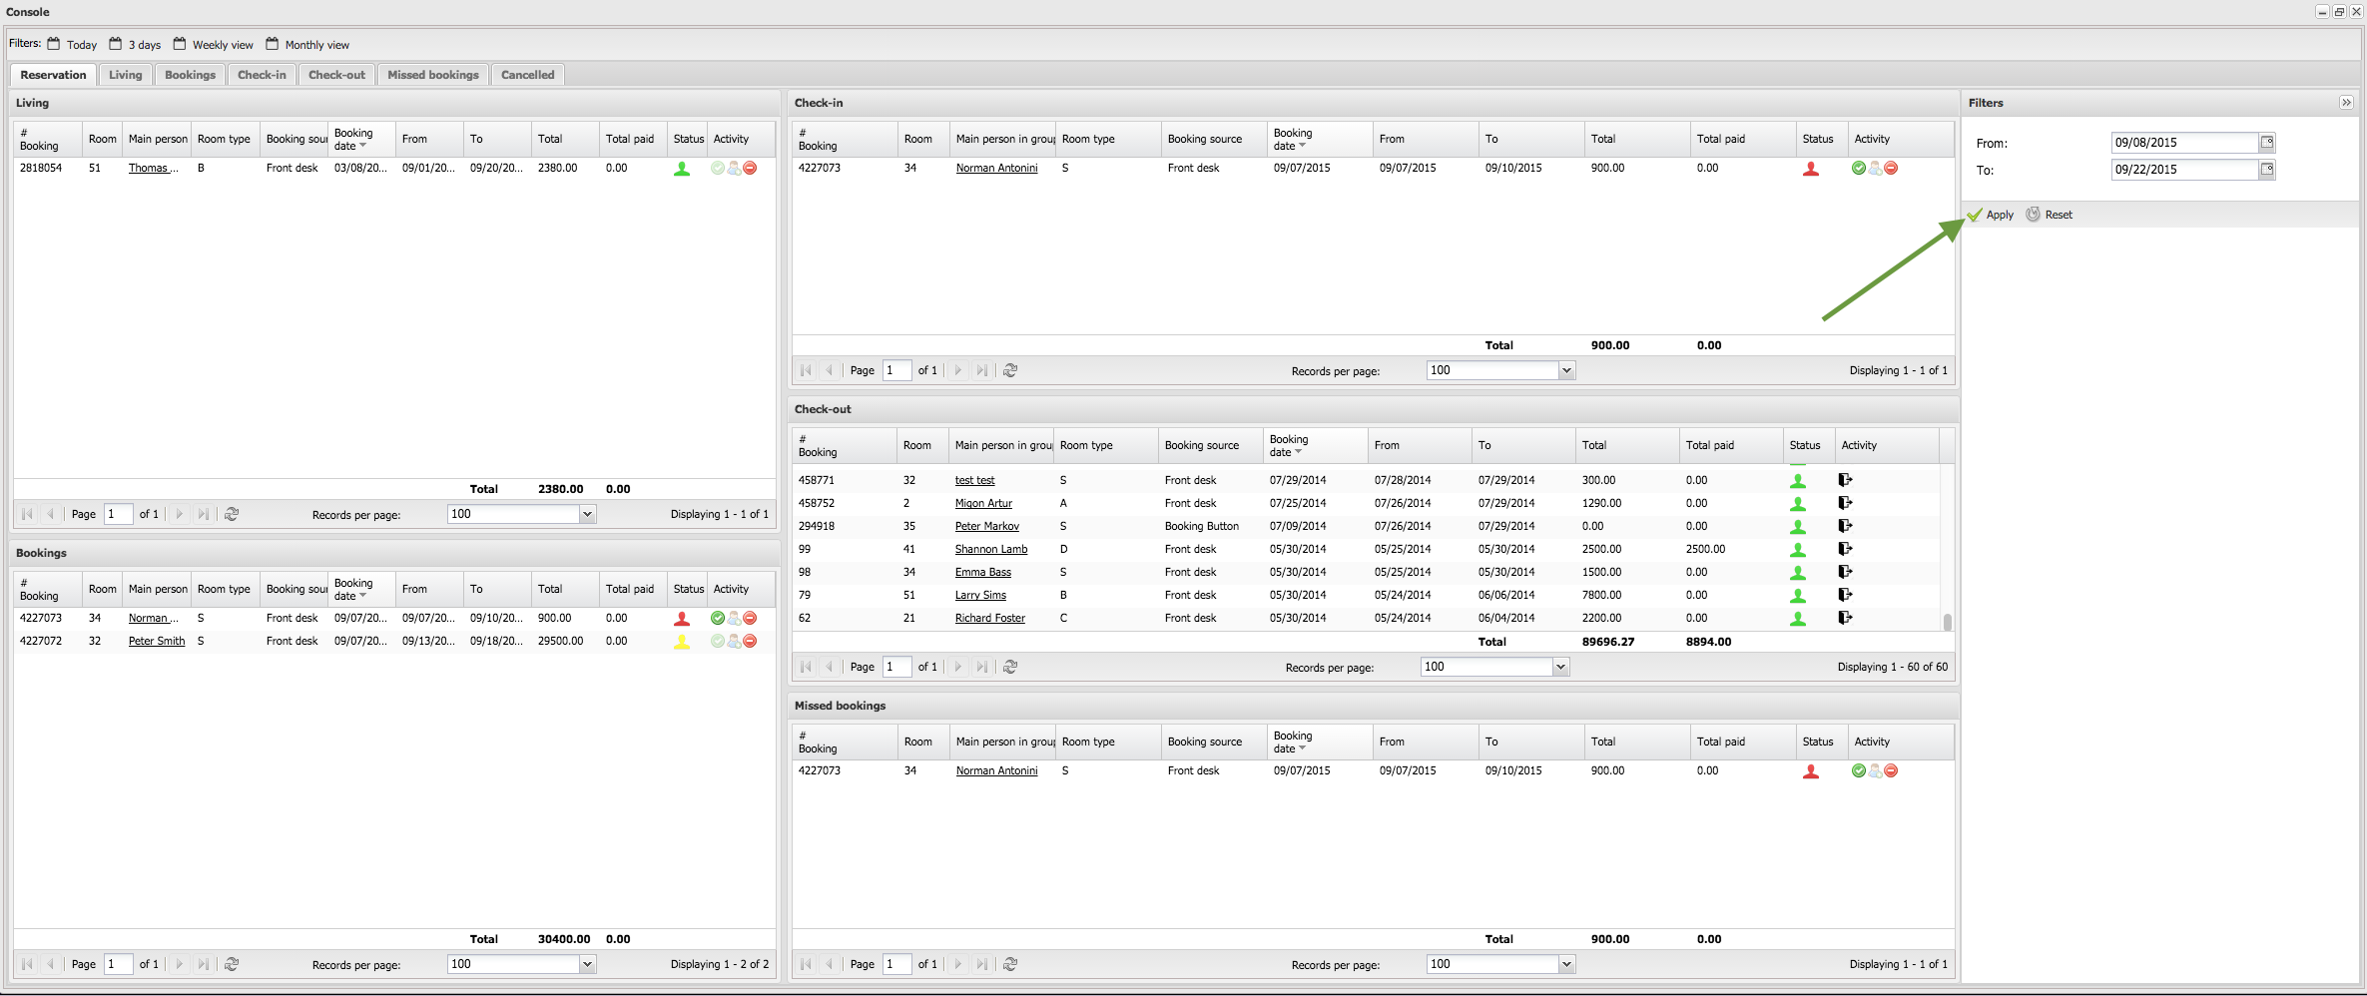The width and height of the screenshot is (2367, 996).
Task: Open Migon Artur link in Check-out
Action: coord(983,503)
